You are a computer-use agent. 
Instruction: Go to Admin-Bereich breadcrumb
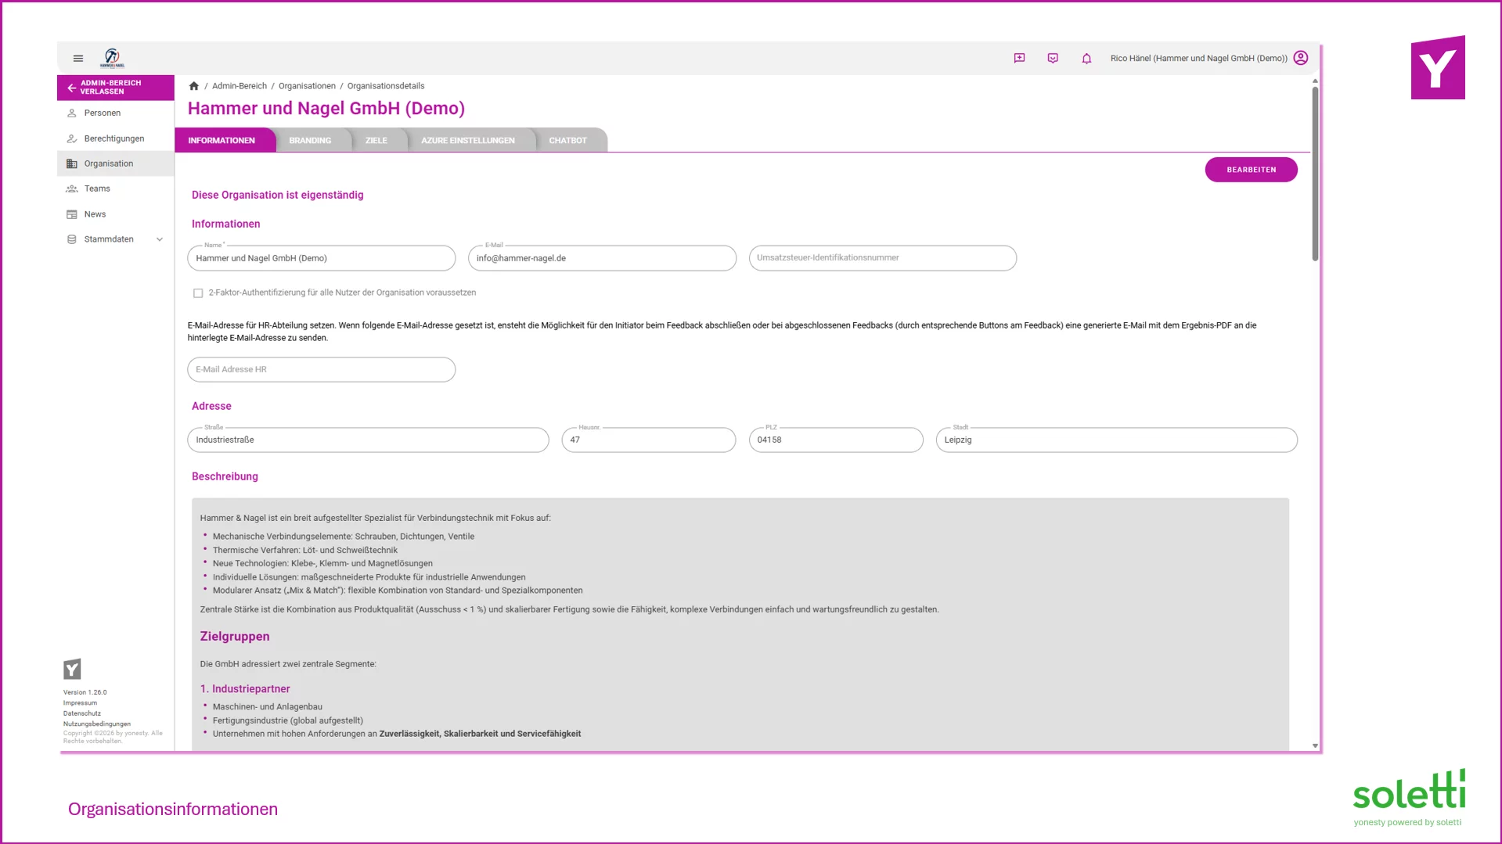coord(240,86)
